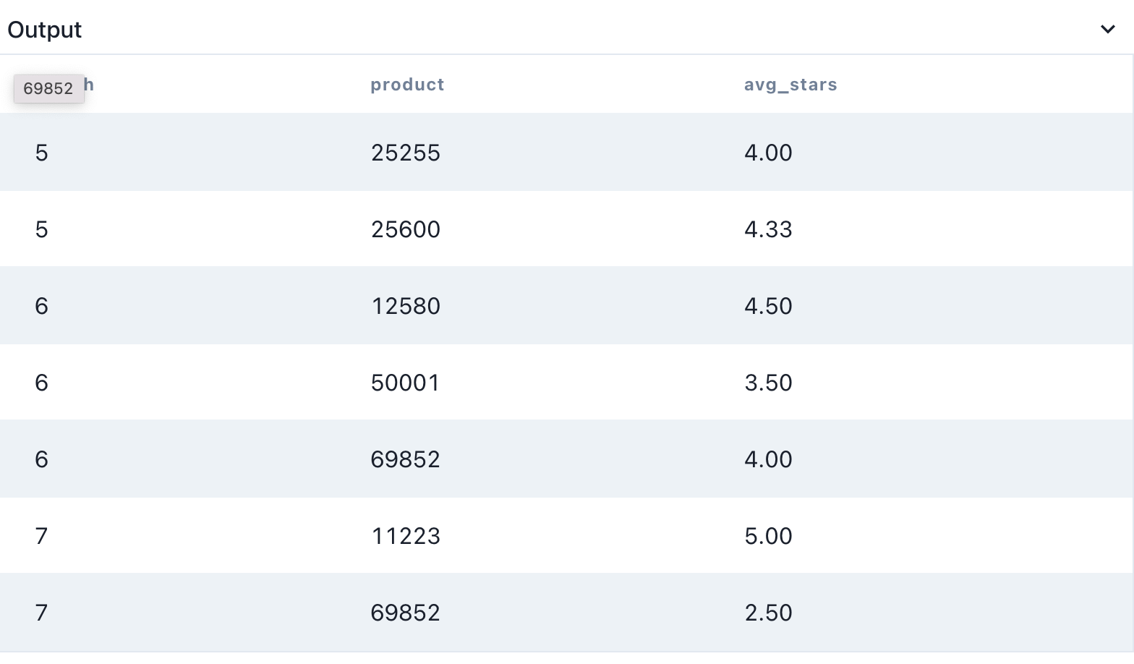Image resolution: width=1134 pixels, height=664 pixels.
Task: Click the Output panel title
Action: tap(44, 30)
